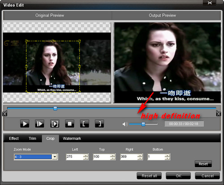Confirm edits with the OK button
Image resolution: width=224 pixels, height=185 pixels.
(x=178, y=176)
